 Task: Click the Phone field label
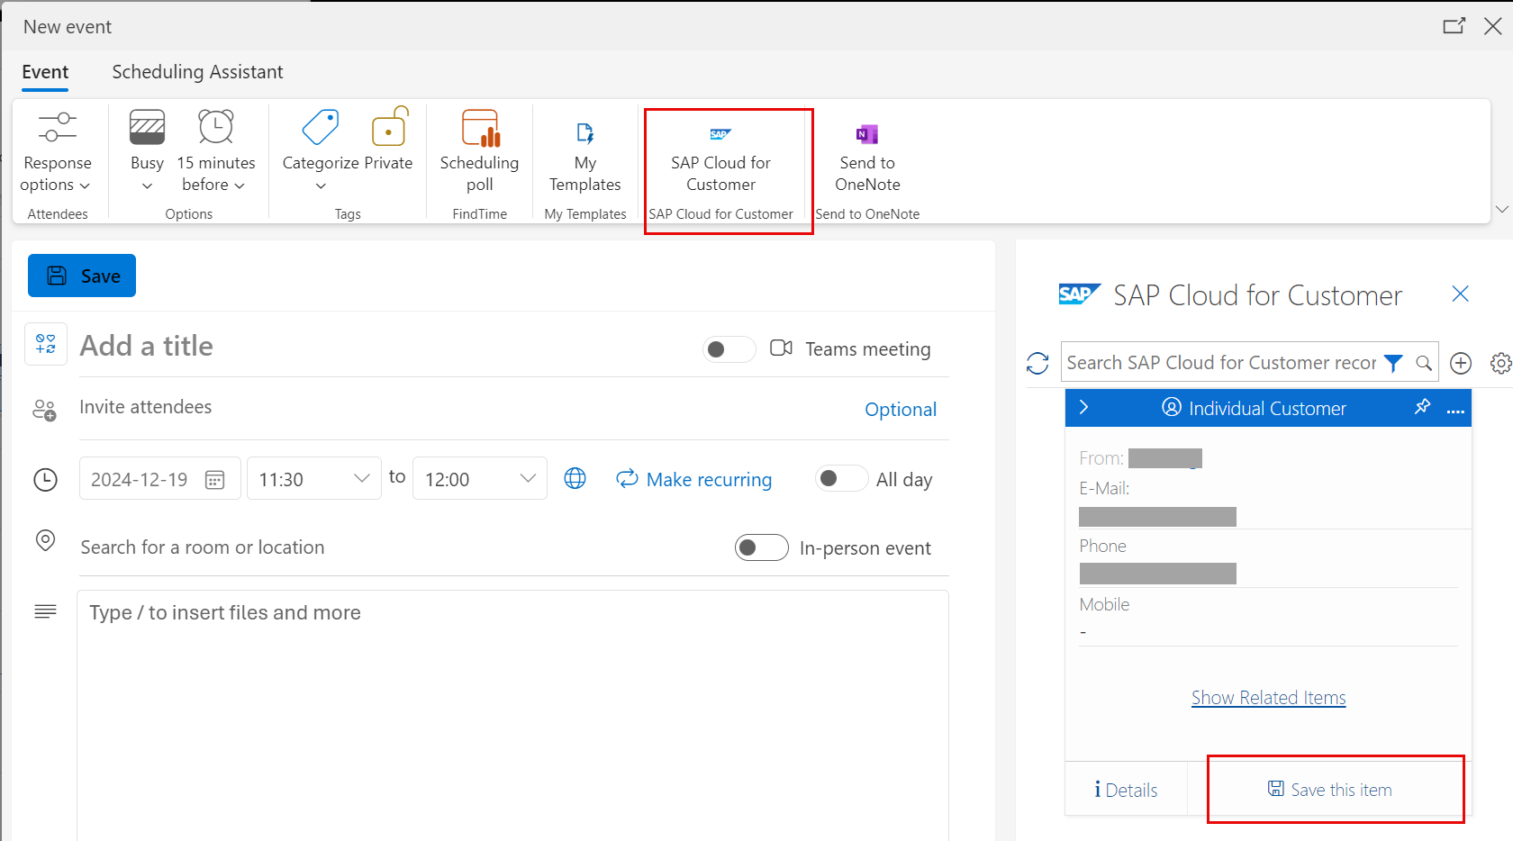click(1102, 546)
